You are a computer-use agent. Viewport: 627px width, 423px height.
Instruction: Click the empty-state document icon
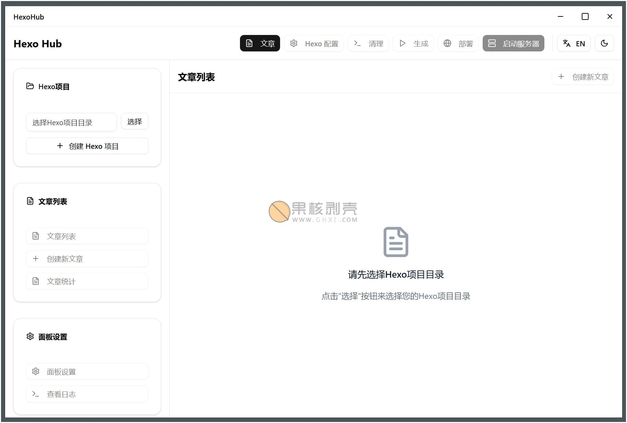396,242
